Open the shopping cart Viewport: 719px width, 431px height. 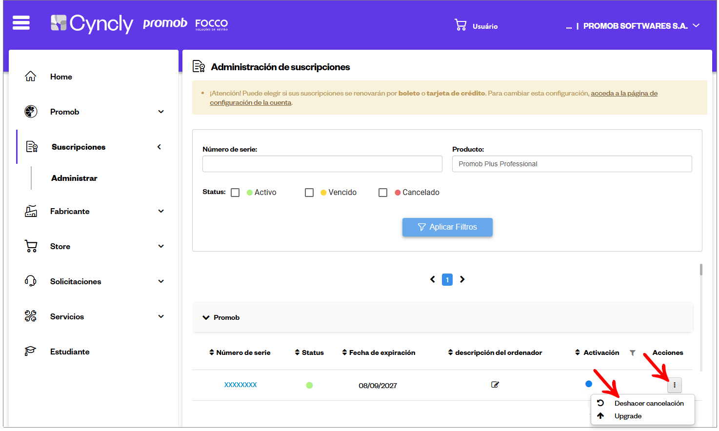point(460,25)
